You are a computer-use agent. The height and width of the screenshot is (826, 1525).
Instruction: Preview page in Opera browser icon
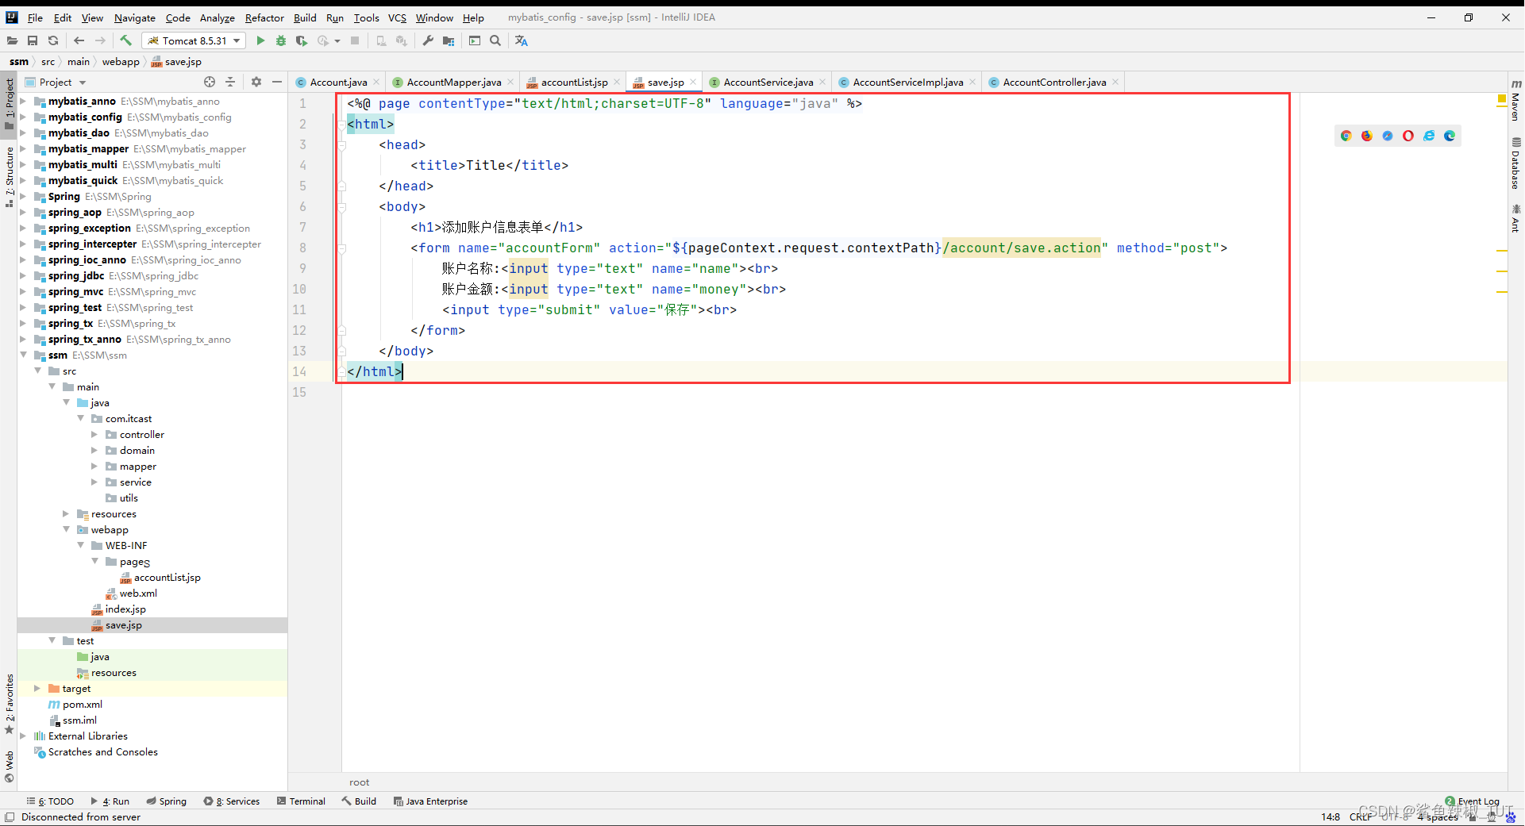tap(1408, 136)
